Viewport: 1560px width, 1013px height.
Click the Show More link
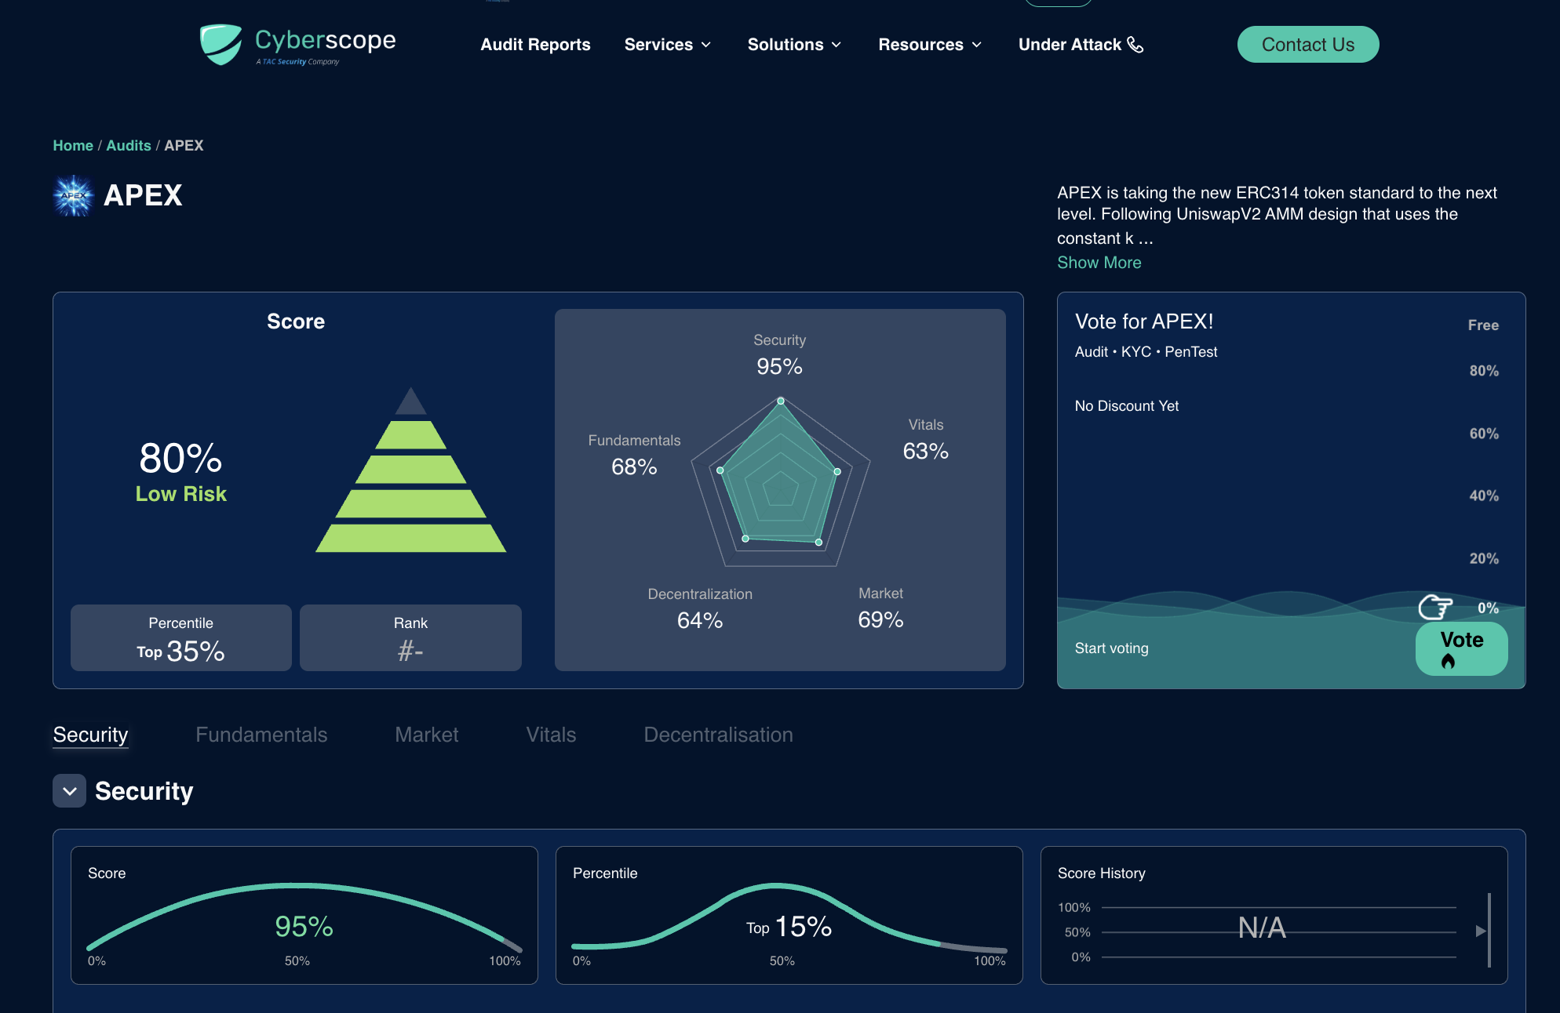pyautogui.click(x=1099, y=262)
